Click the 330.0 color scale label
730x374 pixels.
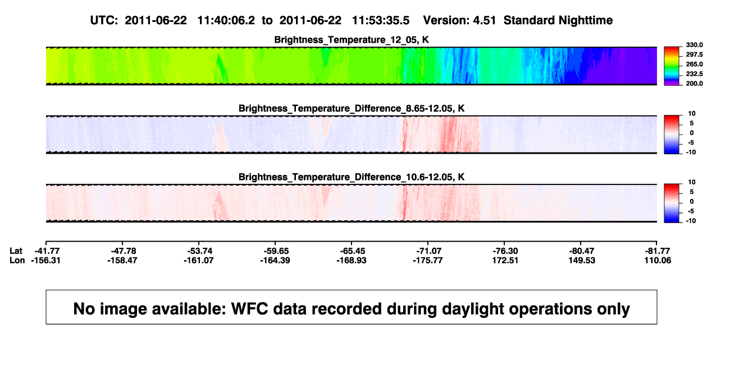pos(694,45)
